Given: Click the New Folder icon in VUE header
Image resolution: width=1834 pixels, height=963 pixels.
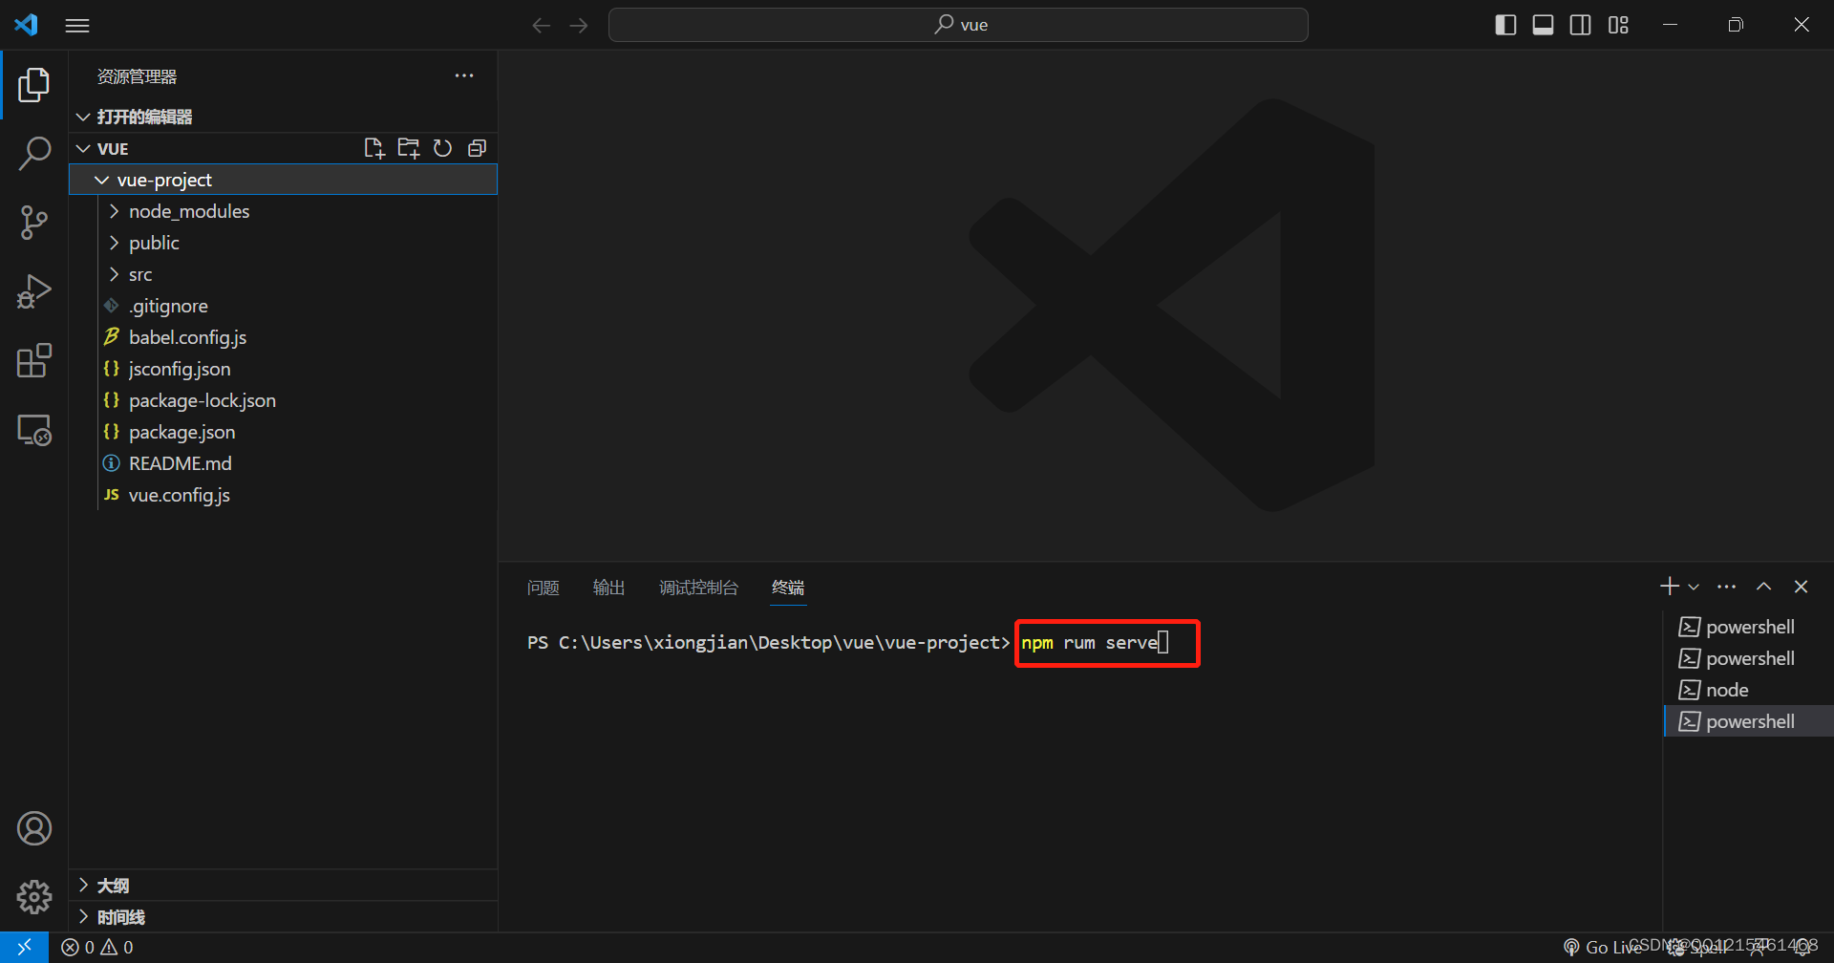Looking at the screenshot, I should (409, 148).
